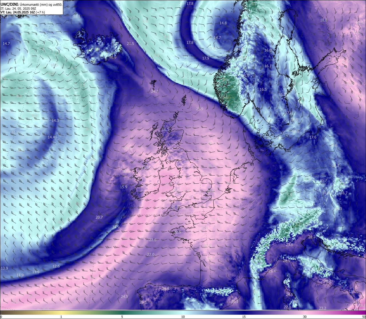Click the 20.0 value near Iceland
Viewport: 366px width, 319px height.
coord(113,57)
